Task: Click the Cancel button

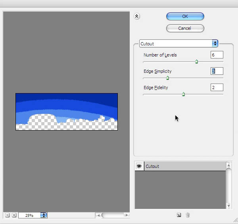Action: pyautogui.click(x=185, y=28)
